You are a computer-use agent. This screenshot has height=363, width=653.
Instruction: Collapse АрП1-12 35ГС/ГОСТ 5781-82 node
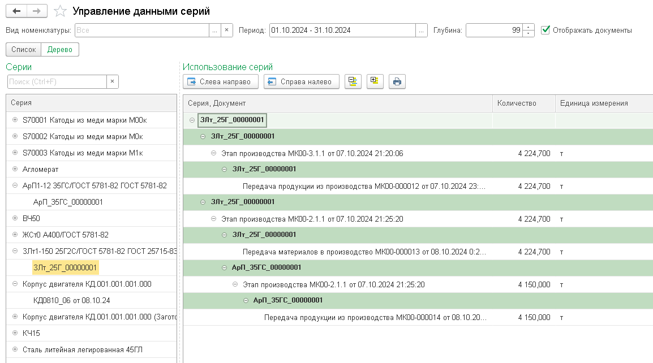15,185
